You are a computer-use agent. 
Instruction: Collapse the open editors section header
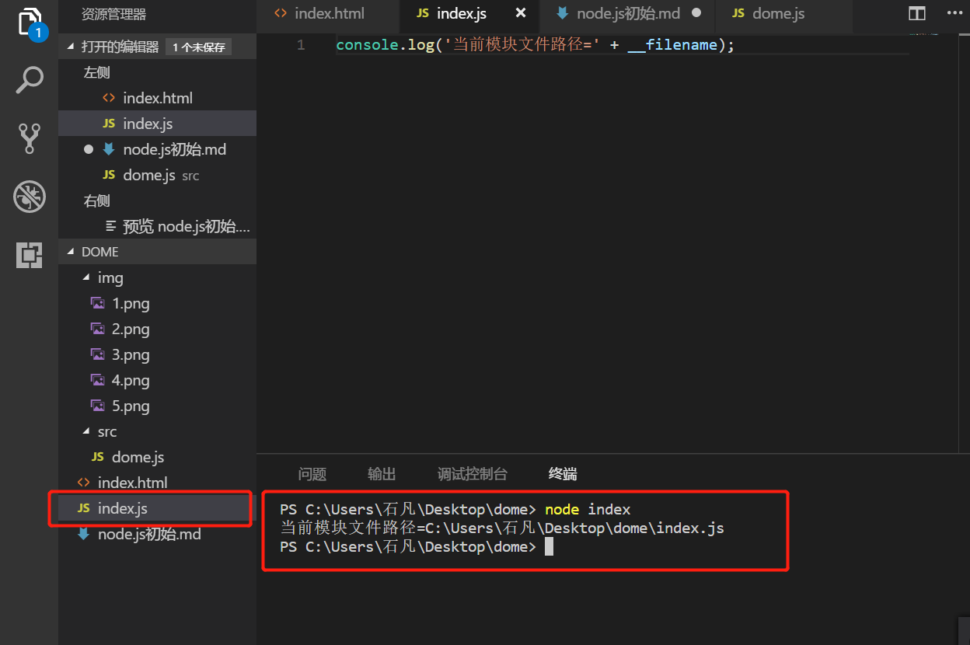tap(72, 47)
